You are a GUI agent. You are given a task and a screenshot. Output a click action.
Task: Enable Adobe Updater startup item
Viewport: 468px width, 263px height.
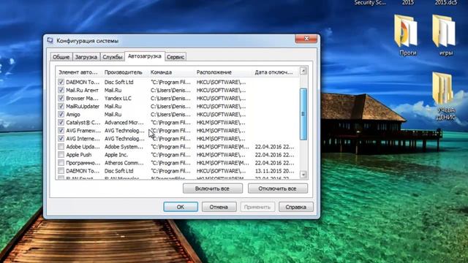click(61, 146)
